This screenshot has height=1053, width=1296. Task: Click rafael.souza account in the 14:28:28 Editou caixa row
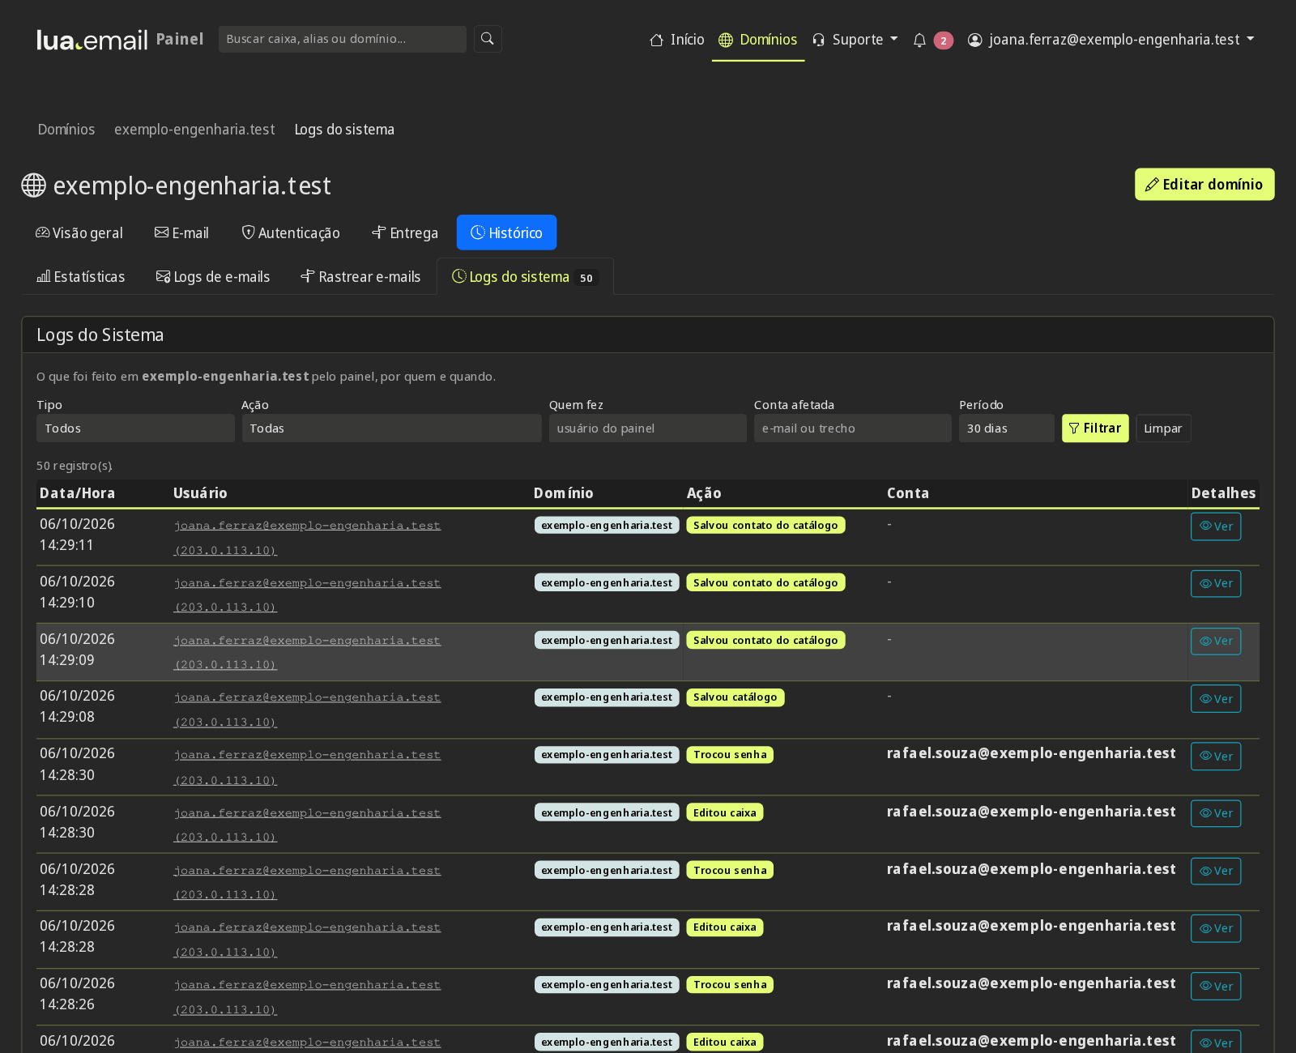click(1031, 926)
